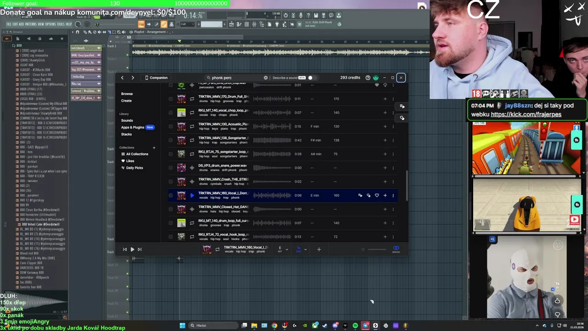The width and height of the screenshot is (588, 331).
Task: Open Sounds under Library
Action: coord(127,120)
